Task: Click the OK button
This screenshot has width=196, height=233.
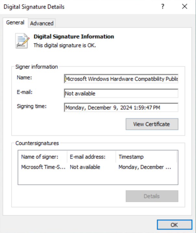Action: (175, 225)
